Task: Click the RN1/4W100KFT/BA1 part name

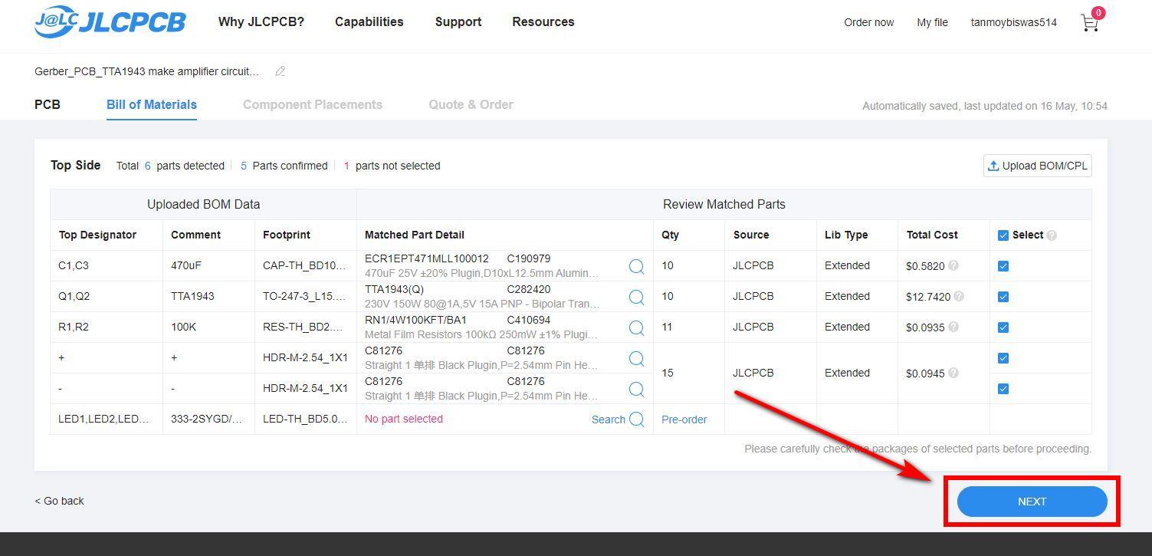Action: 415,320
